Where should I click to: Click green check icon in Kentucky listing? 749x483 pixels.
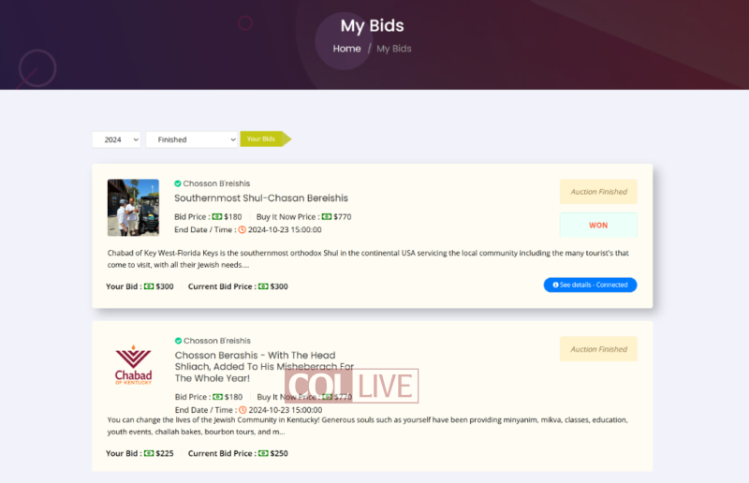click(x=178, y=341)
